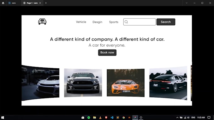Click the Book now button
This screenshot has height=120, width=214.
coord(107,53)
